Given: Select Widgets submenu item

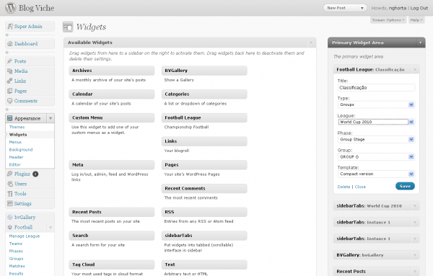Looking at the screenshot, I should (x=18, y=135).
